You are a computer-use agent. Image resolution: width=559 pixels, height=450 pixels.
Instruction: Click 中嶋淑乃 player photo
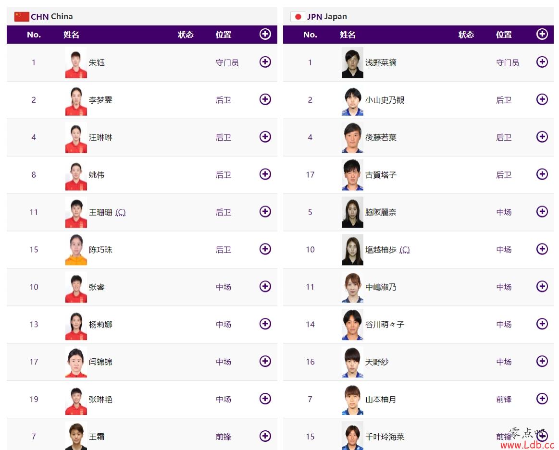pos(352,287)
